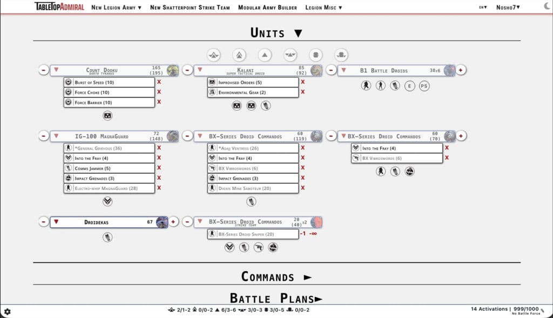Screen dimensions: 553x318
Task: Open the Legion Misc menu
Action: 324,8
